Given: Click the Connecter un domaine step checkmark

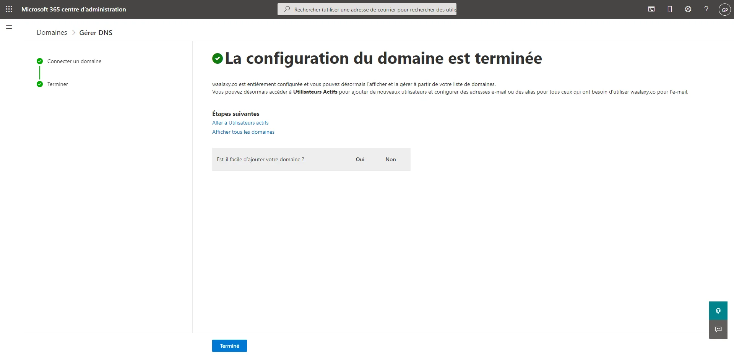Looking at the screenshot, I should (40, 61).
